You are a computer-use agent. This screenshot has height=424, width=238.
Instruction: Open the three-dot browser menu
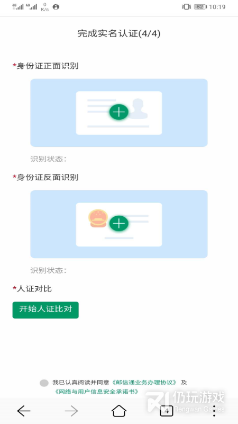[214, 411]
